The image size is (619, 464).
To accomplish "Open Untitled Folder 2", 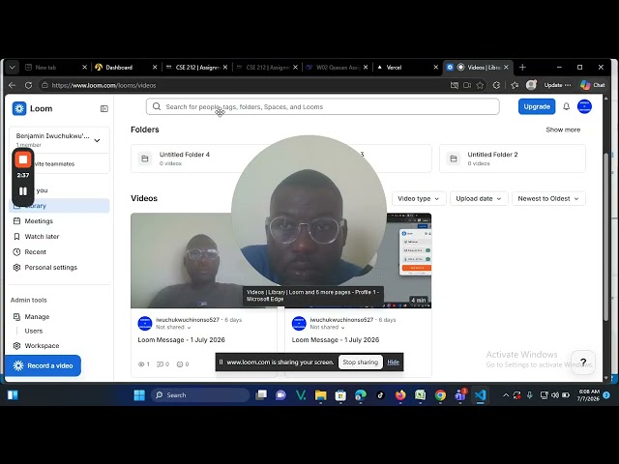I will coord(513,159).
